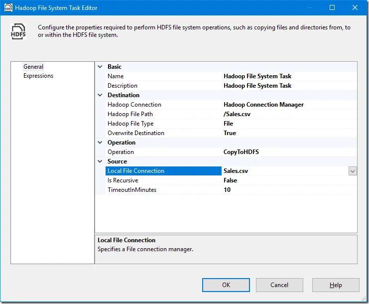Switch to the Expressions page

coord(38,76)
